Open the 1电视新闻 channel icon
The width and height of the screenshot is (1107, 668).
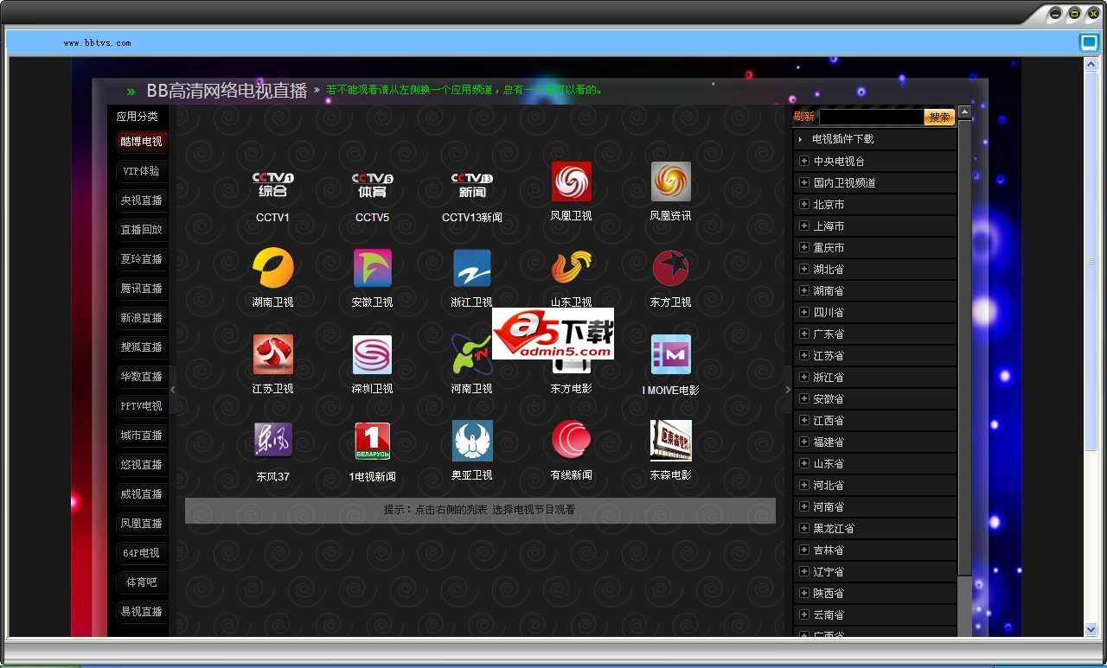[372, 441]
